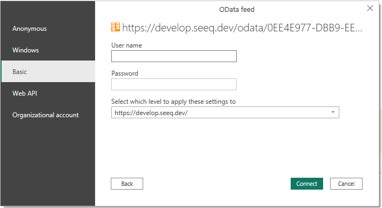Click the User name field label
The width and height of the screenshot is (382, 208).
tap(126, 45)
